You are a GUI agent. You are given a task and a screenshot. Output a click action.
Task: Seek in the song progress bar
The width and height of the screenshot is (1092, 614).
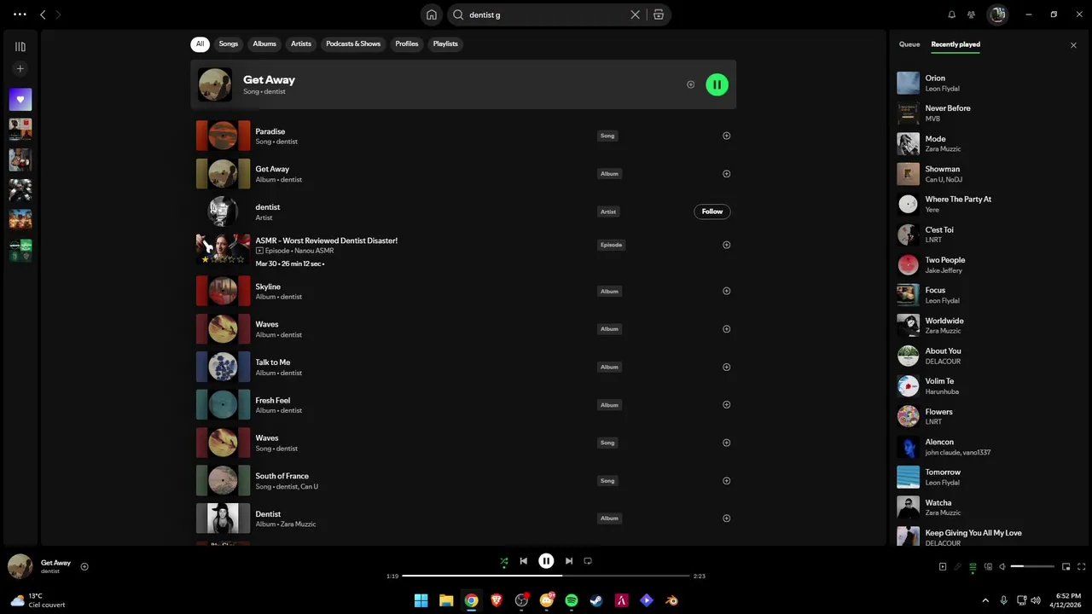[x=546, y=576]
